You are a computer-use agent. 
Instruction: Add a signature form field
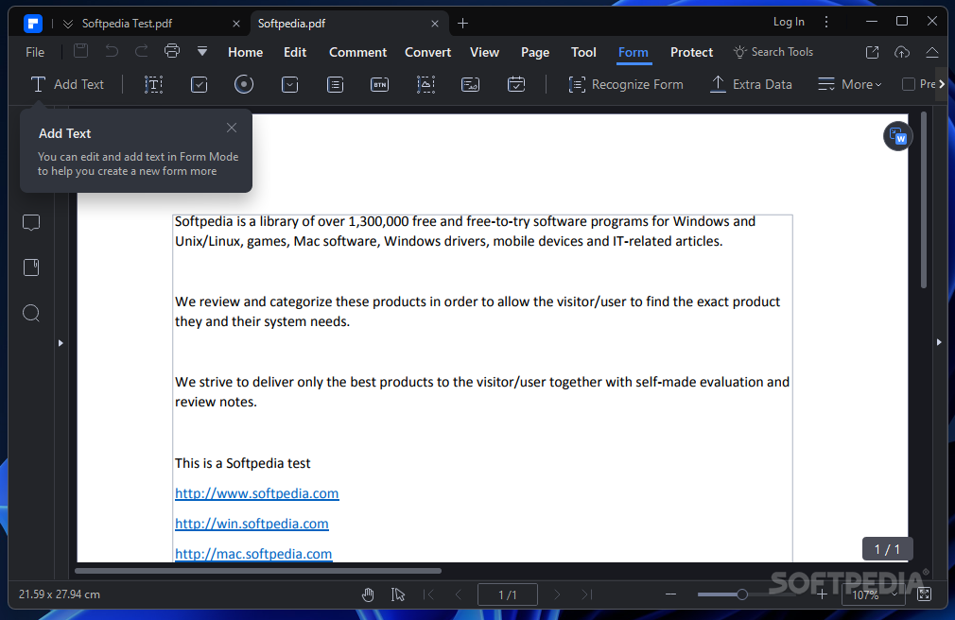click(x=470, y=85)
